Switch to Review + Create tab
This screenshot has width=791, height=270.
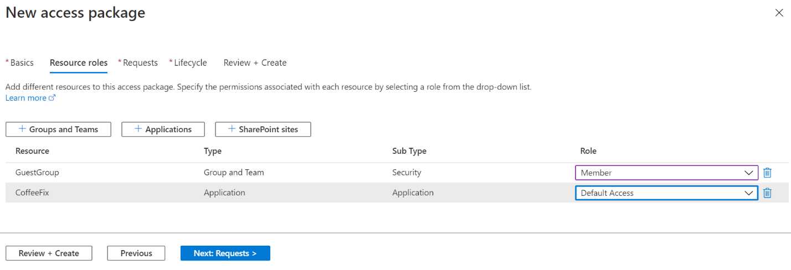255,63
